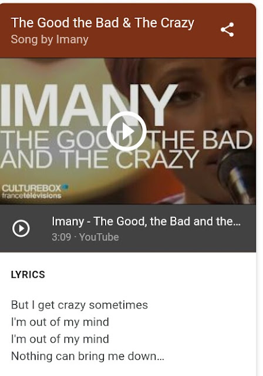Click the brown header card background

(x=128, y=31)
